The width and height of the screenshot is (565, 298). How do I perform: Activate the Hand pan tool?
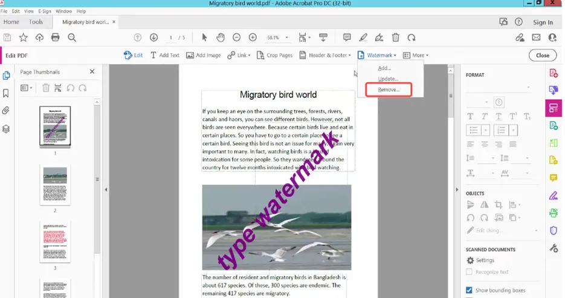click(221, 37)
